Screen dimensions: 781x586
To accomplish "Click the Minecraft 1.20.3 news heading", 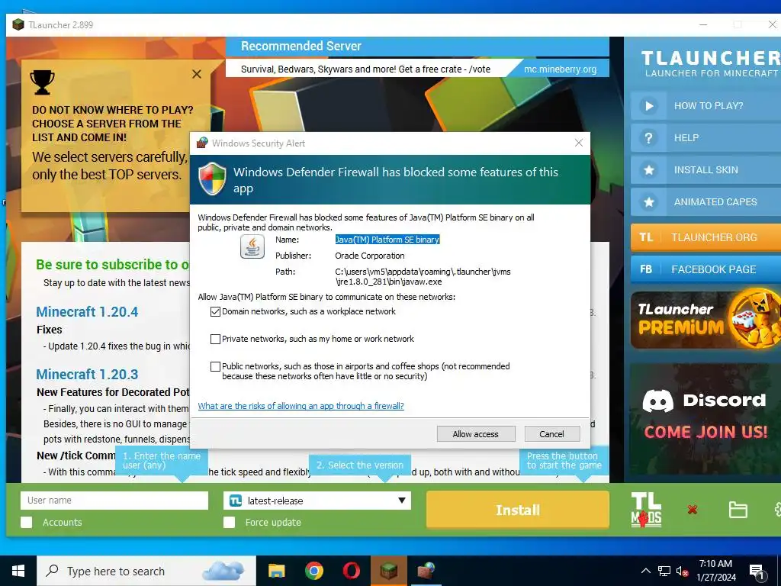I will point(87,374).
